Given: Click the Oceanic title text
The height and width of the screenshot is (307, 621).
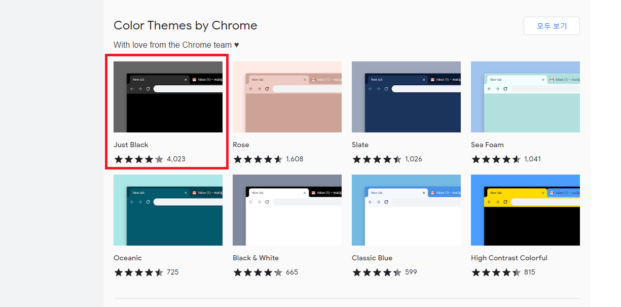Looking at the screenshot, I should (128, 258).
